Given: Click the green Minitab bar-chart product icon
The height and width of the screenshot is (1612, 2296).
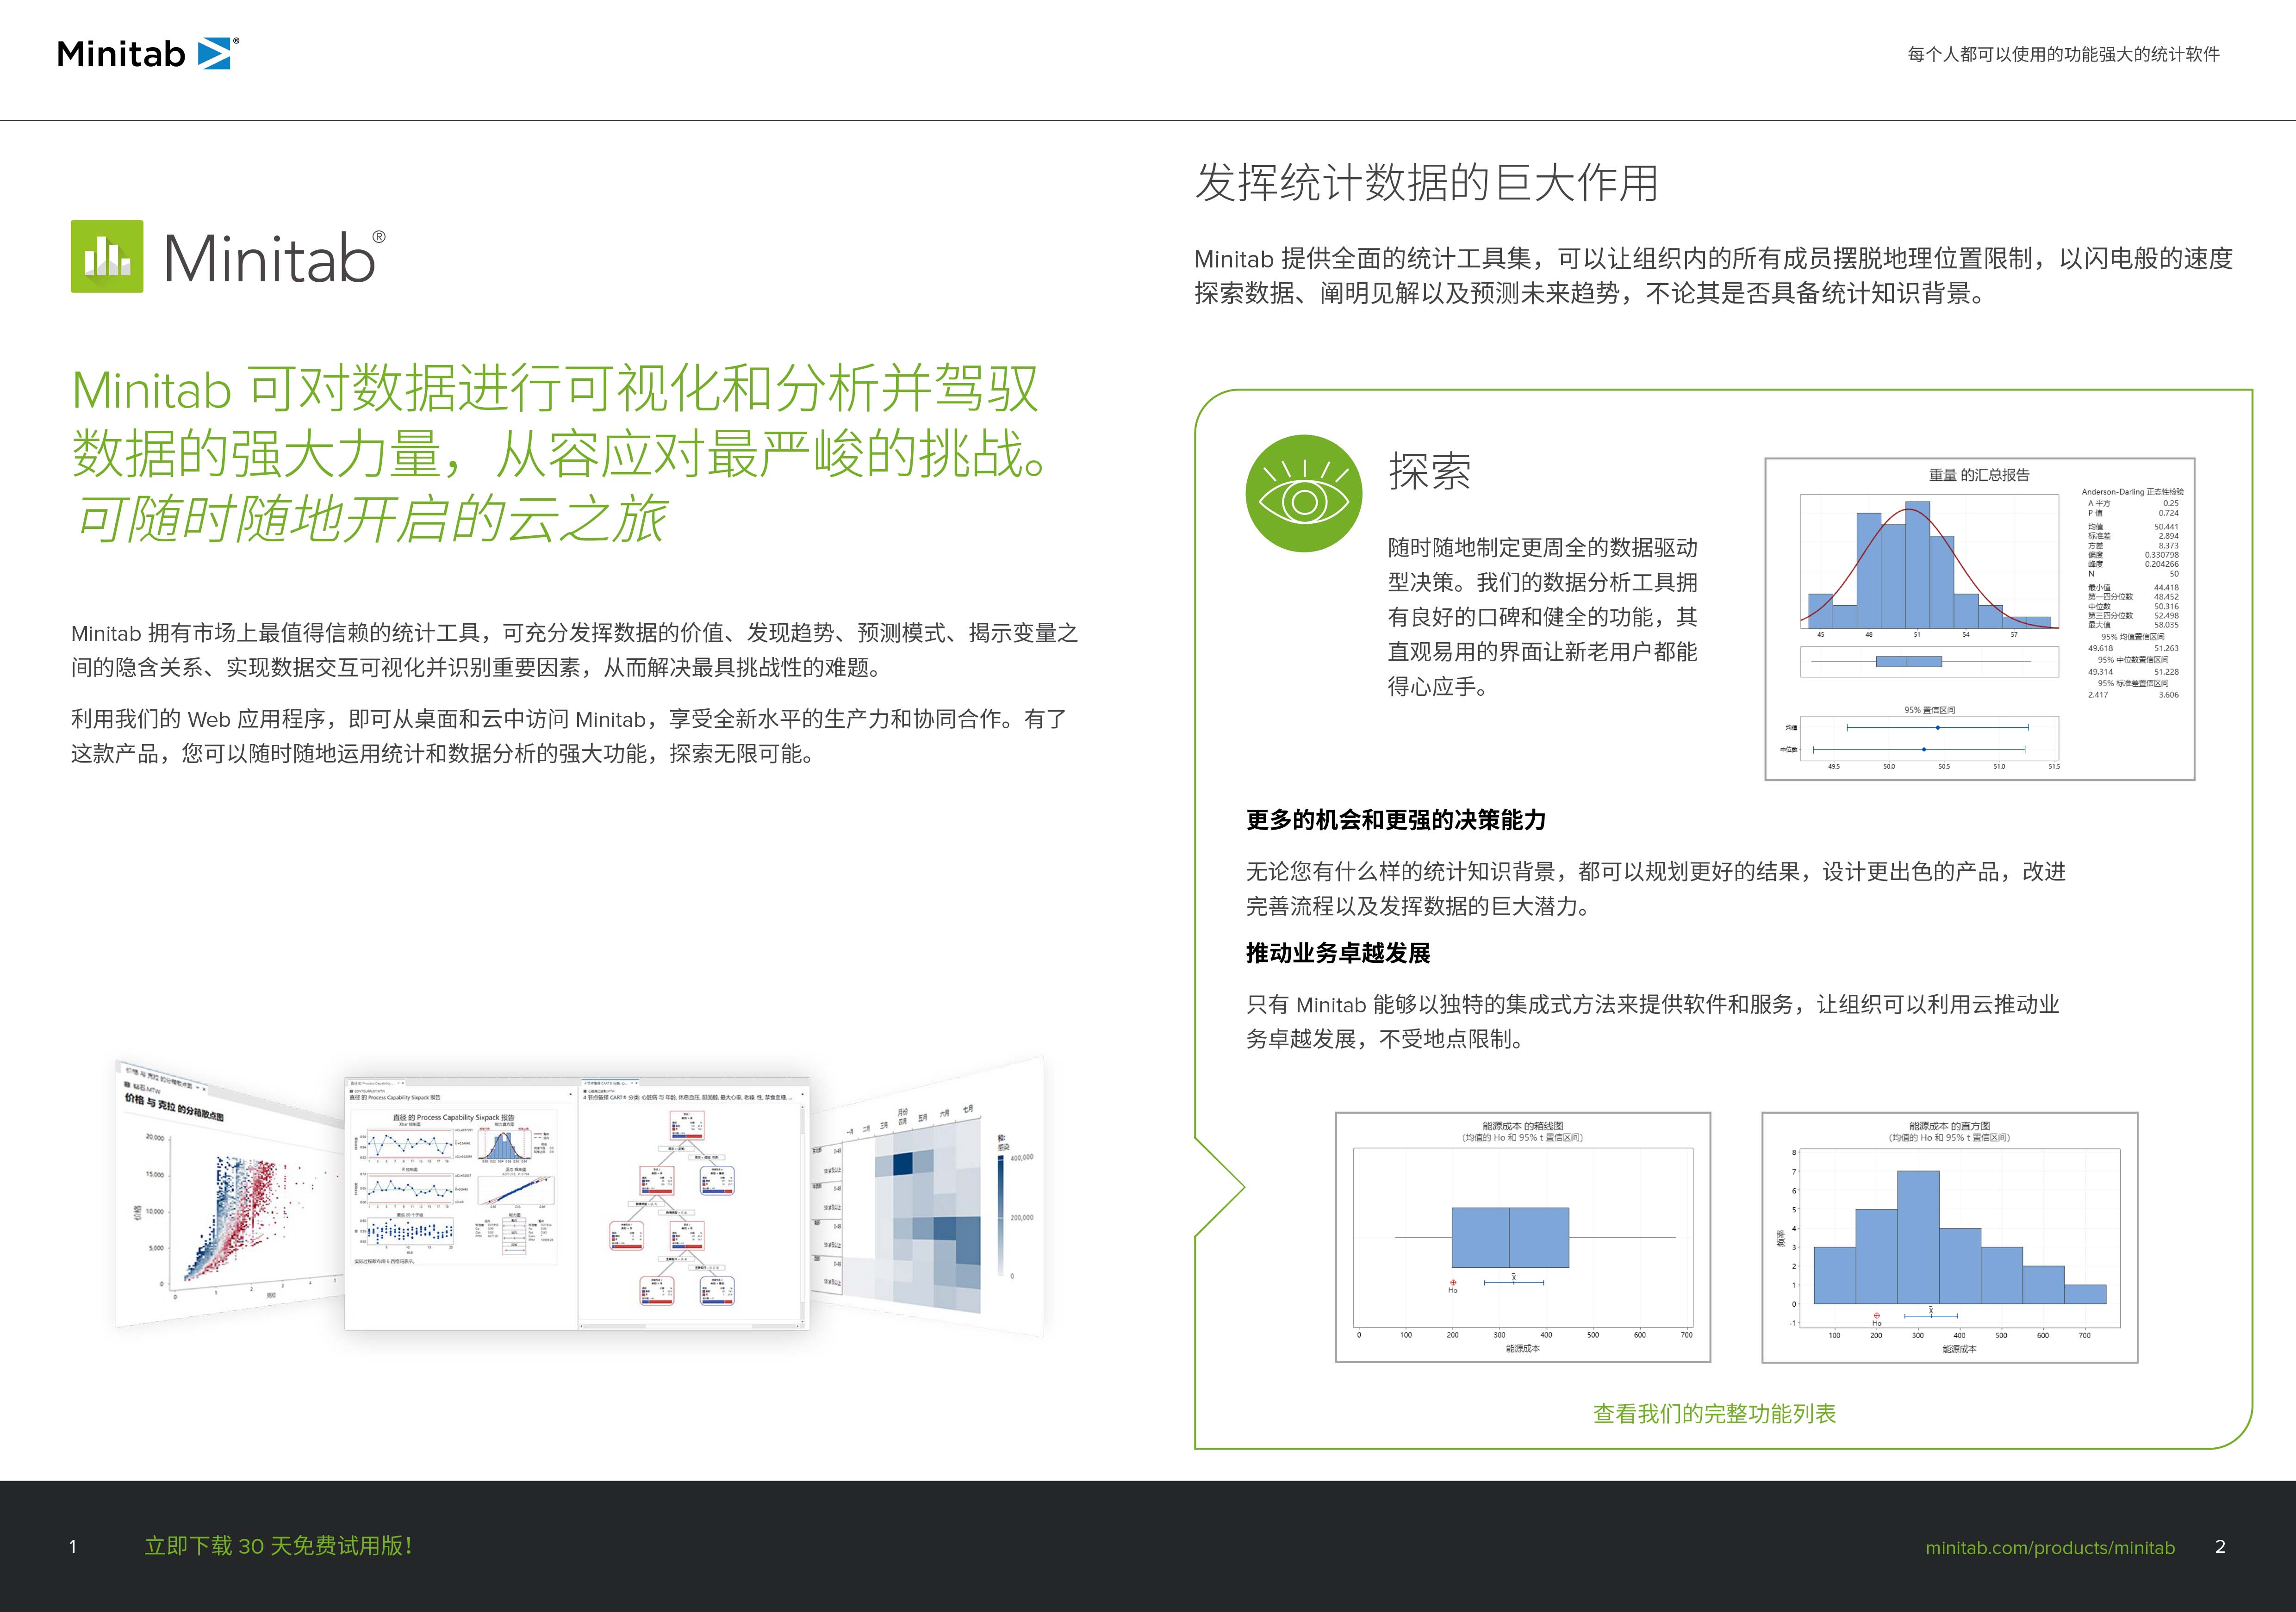Looking at the screenshot, I should [x=107, y=257].
